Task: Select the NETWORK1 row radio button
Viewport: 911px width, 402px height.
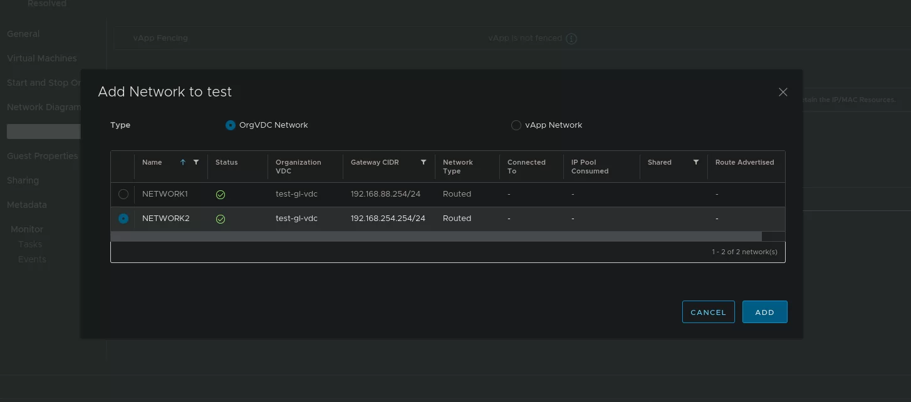Action: (x=123, y=194)
